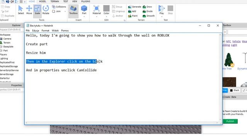Click the Vehicle link in Toolbox
This screenshot has height=139, width=247.
pyautogui.click(x=237, y=41)
